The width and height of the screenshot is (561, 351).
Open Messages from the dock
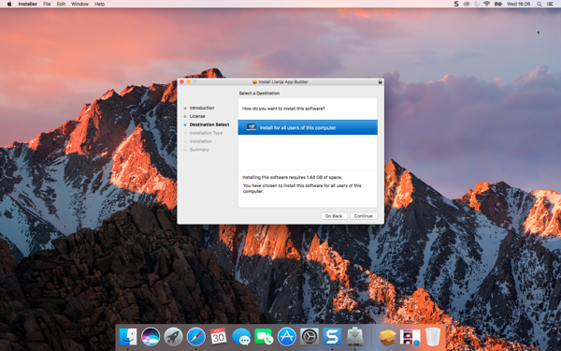tap(241, 337)
